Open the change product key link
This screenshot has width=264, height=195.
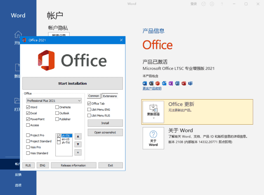pyautogui.click(x=152, y=88)
